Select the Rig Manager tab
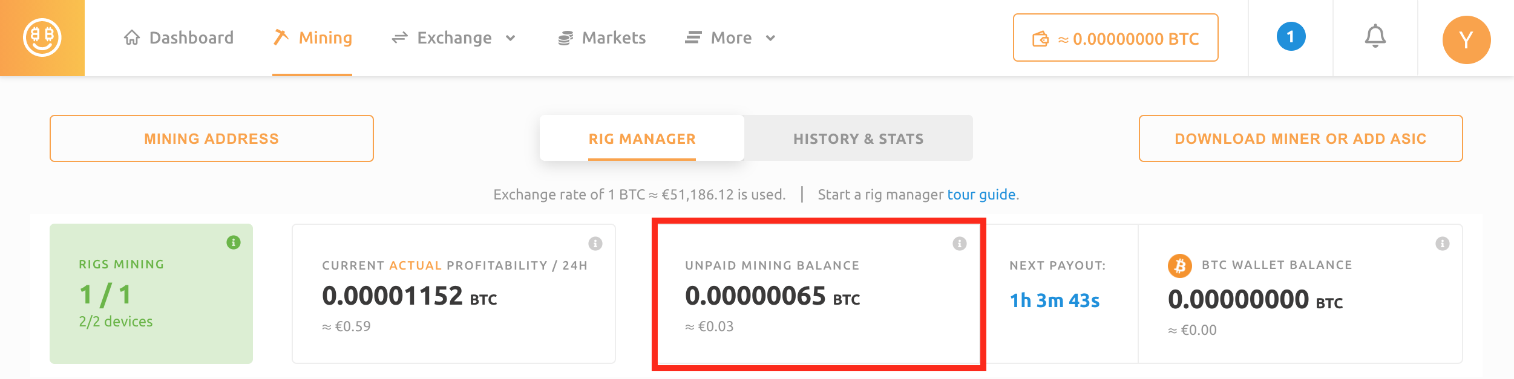 tap(642, 139)
